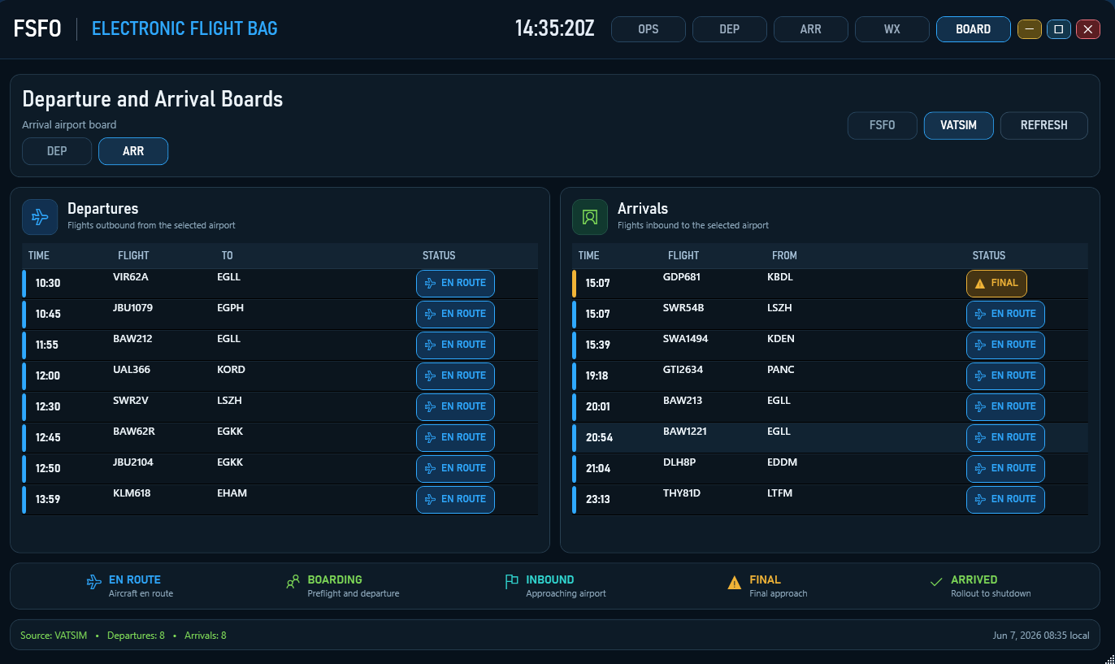The image size is (1115, 664).
Task: Click EN ROUTE status badge for BAW213
Action: click(1005, 407)
